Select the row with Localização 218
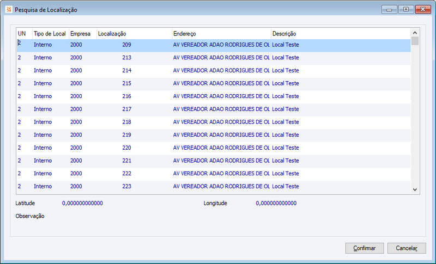 coord(214,122)
